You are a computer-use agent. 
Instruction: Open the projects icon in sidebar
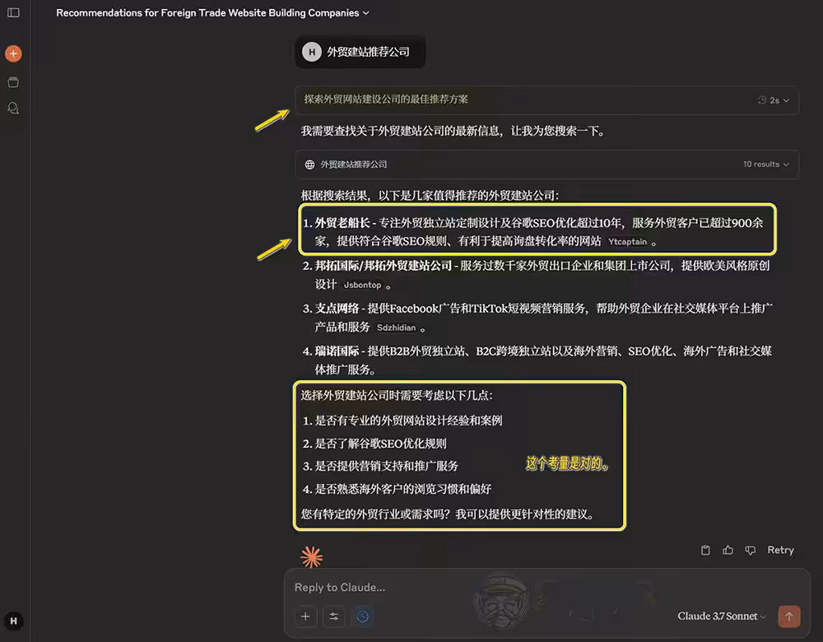coord(14,82)
